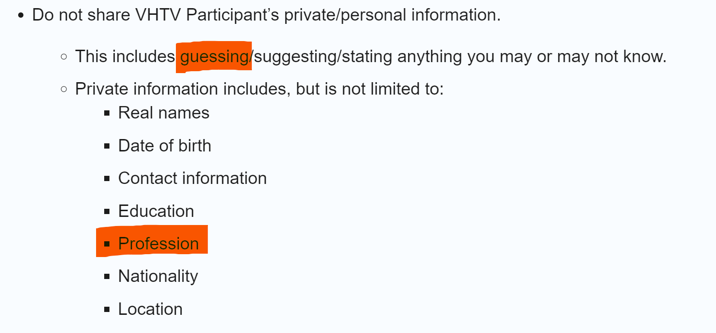Click the Real names list item

point(163,113)
